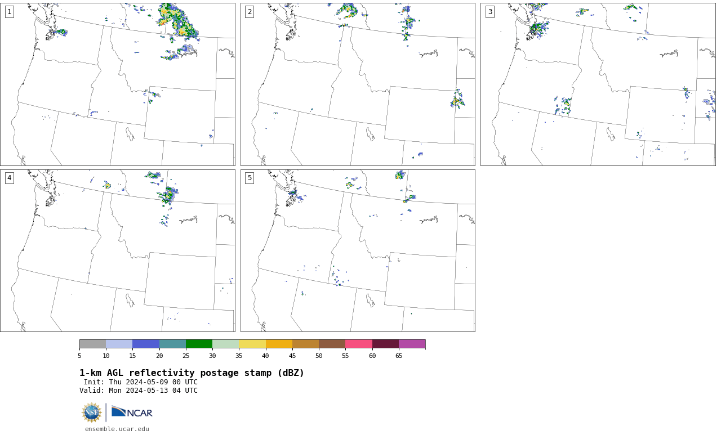Open ensemble member 4 reflectivity map

coord(118,250)
